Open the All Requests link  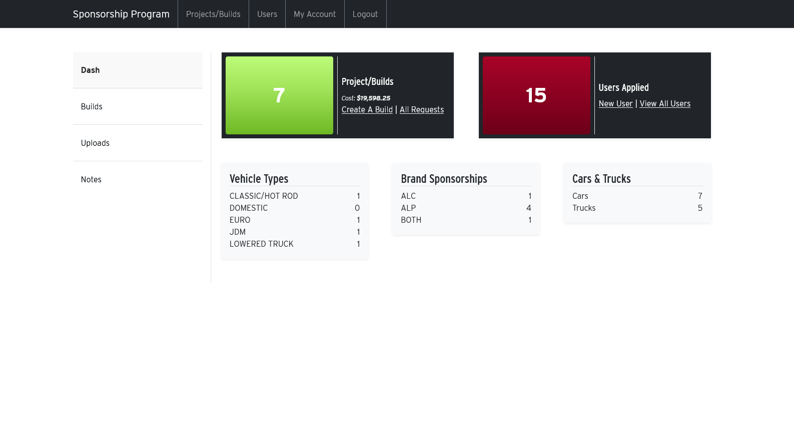422,109
